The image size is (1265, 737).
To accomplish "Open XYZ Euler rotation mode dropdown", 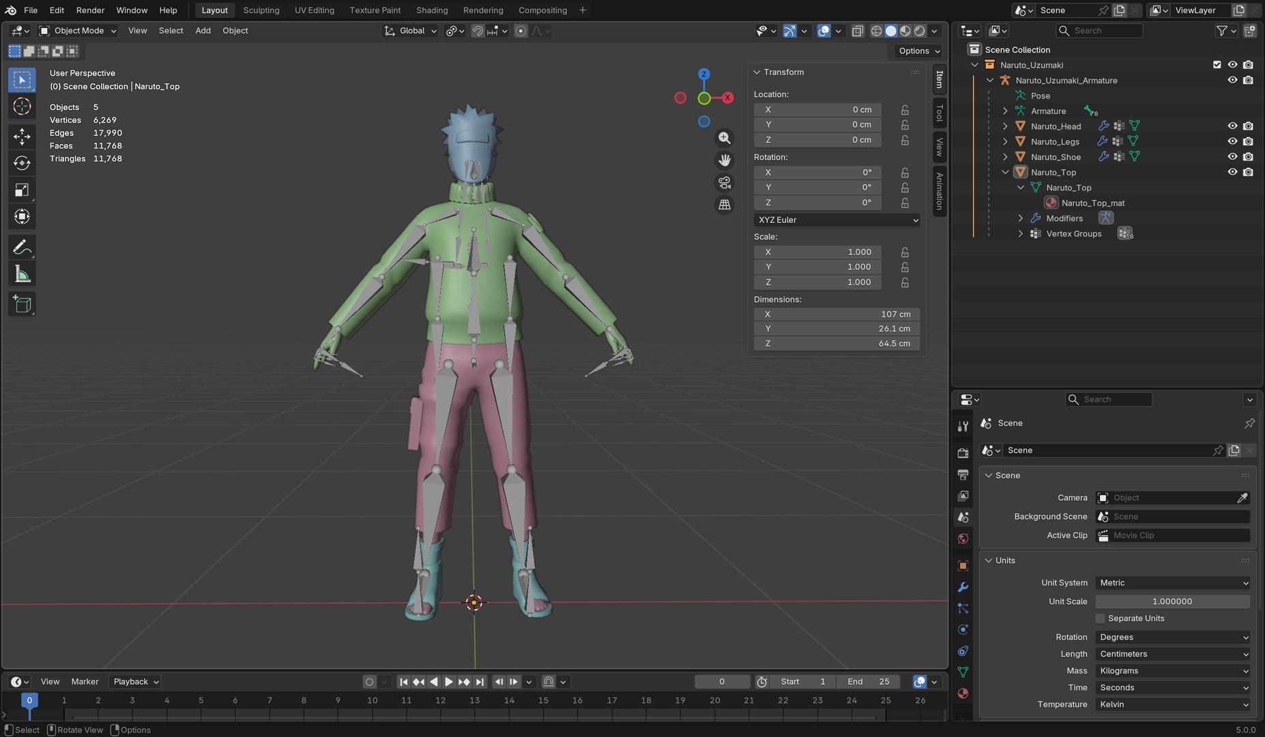I will coord(837,220).
